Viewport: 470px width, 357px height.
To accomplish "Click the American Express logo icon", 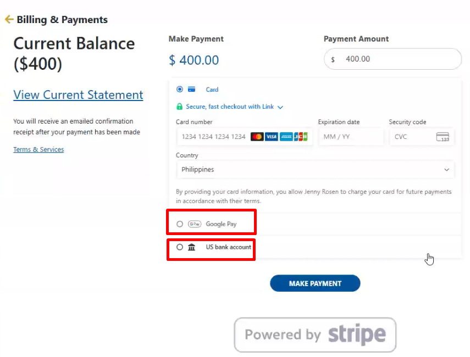I will [x=286, y=137].
